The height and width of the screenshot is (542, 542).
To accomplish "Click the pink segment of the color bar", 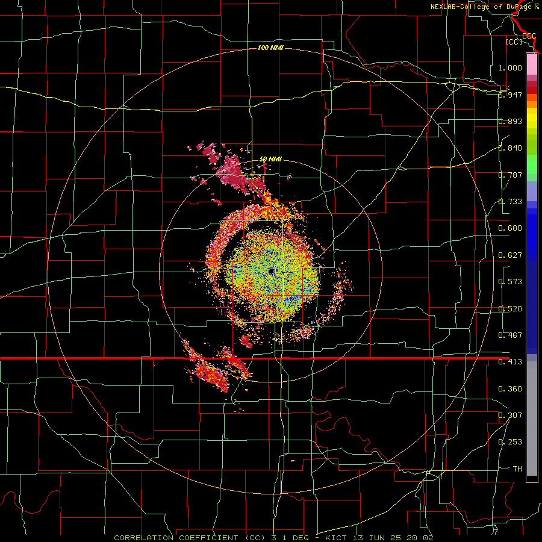I will [532, 64].
